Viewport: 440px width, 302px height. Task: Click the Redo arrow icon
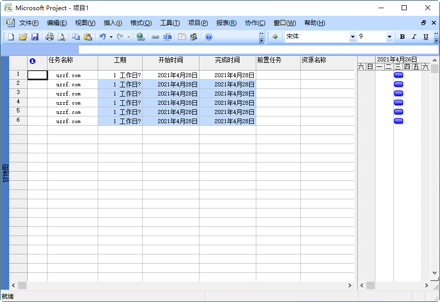(120, 37)
